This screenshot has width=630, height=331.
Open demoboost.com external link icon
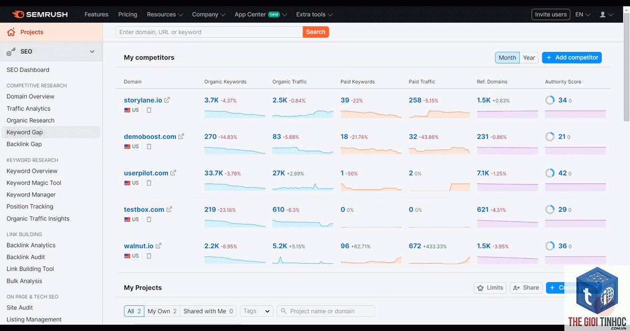coord(181,137)
